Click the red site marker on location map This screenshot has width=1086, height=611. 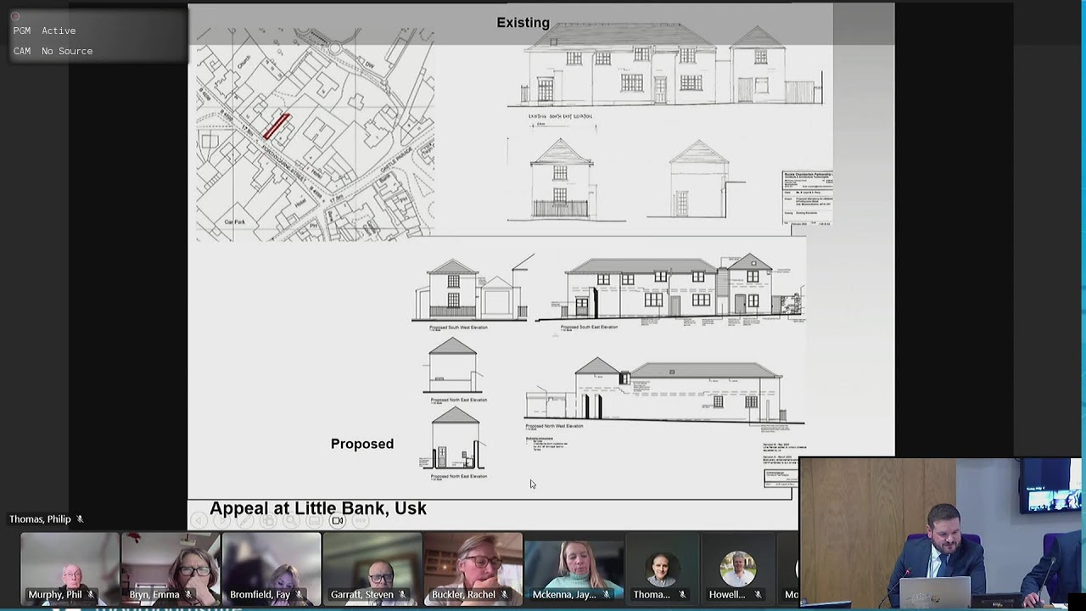click(277, 127)
